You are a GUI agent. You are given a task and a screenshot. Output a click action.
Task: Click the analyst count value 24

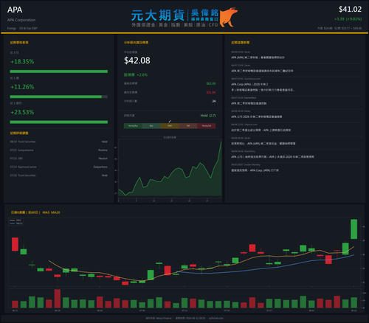(214, 101)
